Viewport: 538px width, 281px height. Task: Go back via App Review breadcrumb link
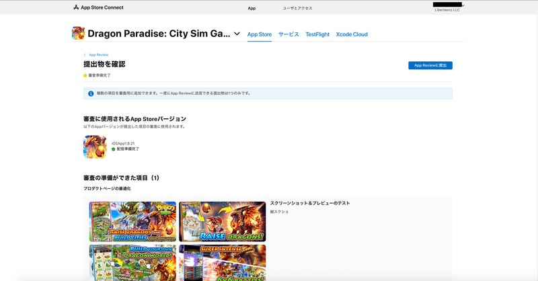(x=98, y=55)
